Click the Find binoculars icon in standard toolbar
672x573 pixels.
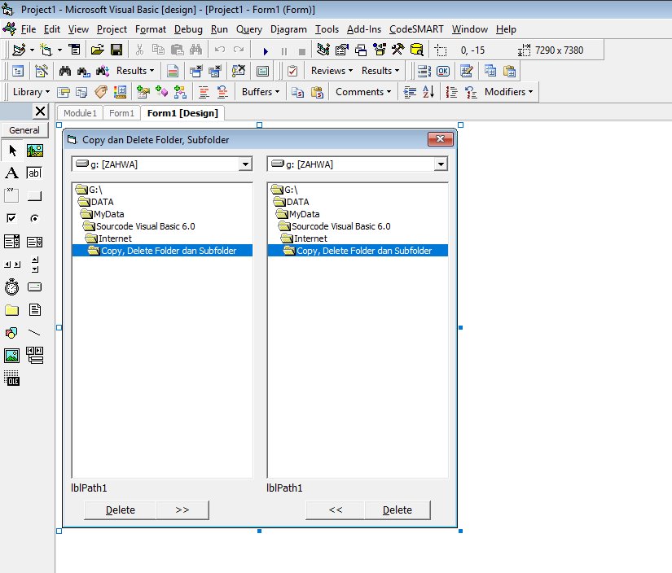point(195,50)
